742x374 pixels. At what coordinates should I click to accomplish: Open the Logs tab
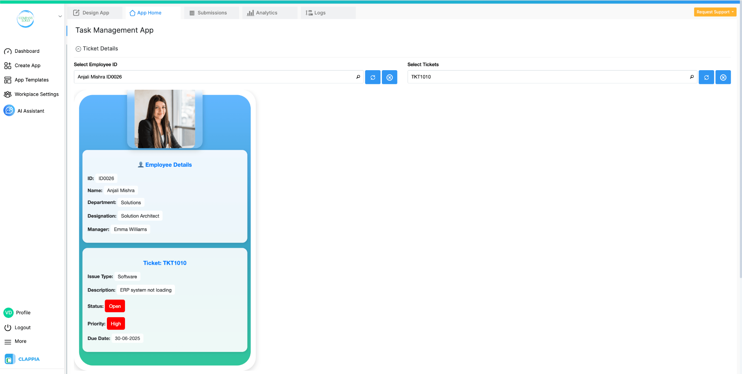pyautogui.click(x=328, y=13)
